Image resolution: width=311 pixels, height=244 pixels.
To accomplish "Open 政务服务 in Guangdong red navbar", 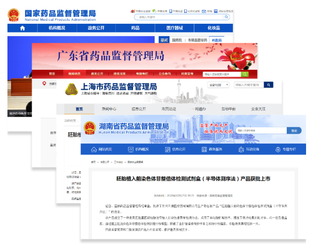I will (119, 74).
